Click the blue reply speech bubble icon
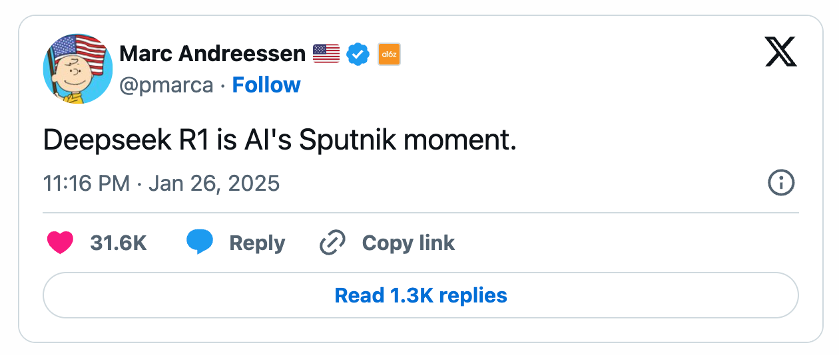The width and height of the screenshot is (839, 355). click(200, 243)
